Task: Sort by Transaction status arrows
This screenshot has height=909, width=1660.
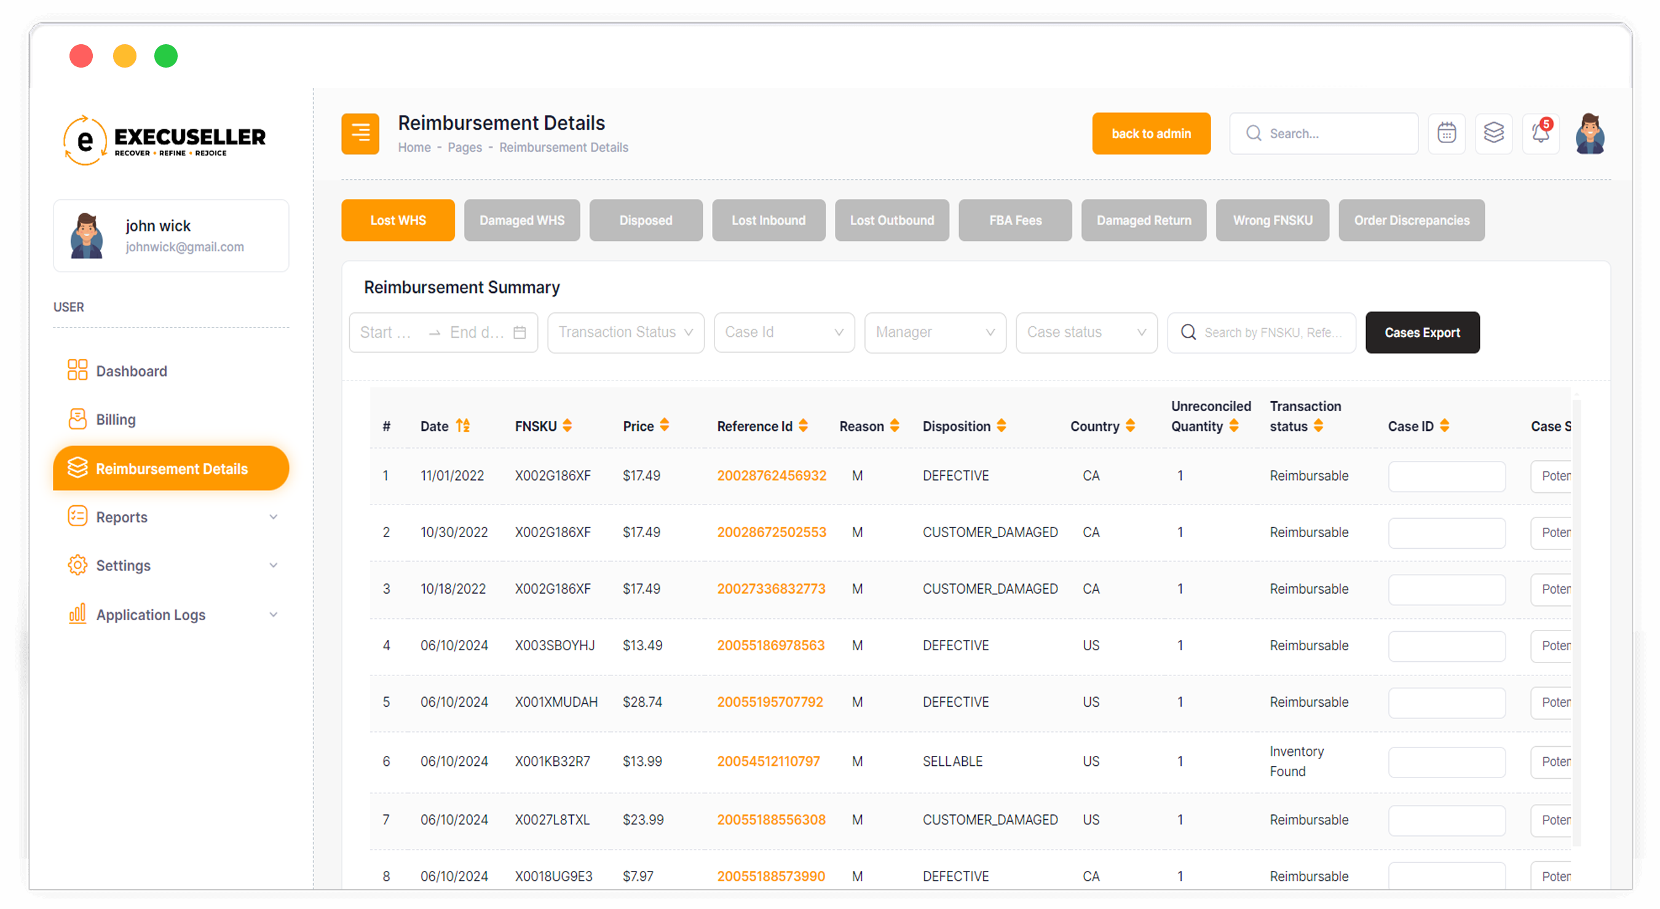Action: coord(1318,426)
